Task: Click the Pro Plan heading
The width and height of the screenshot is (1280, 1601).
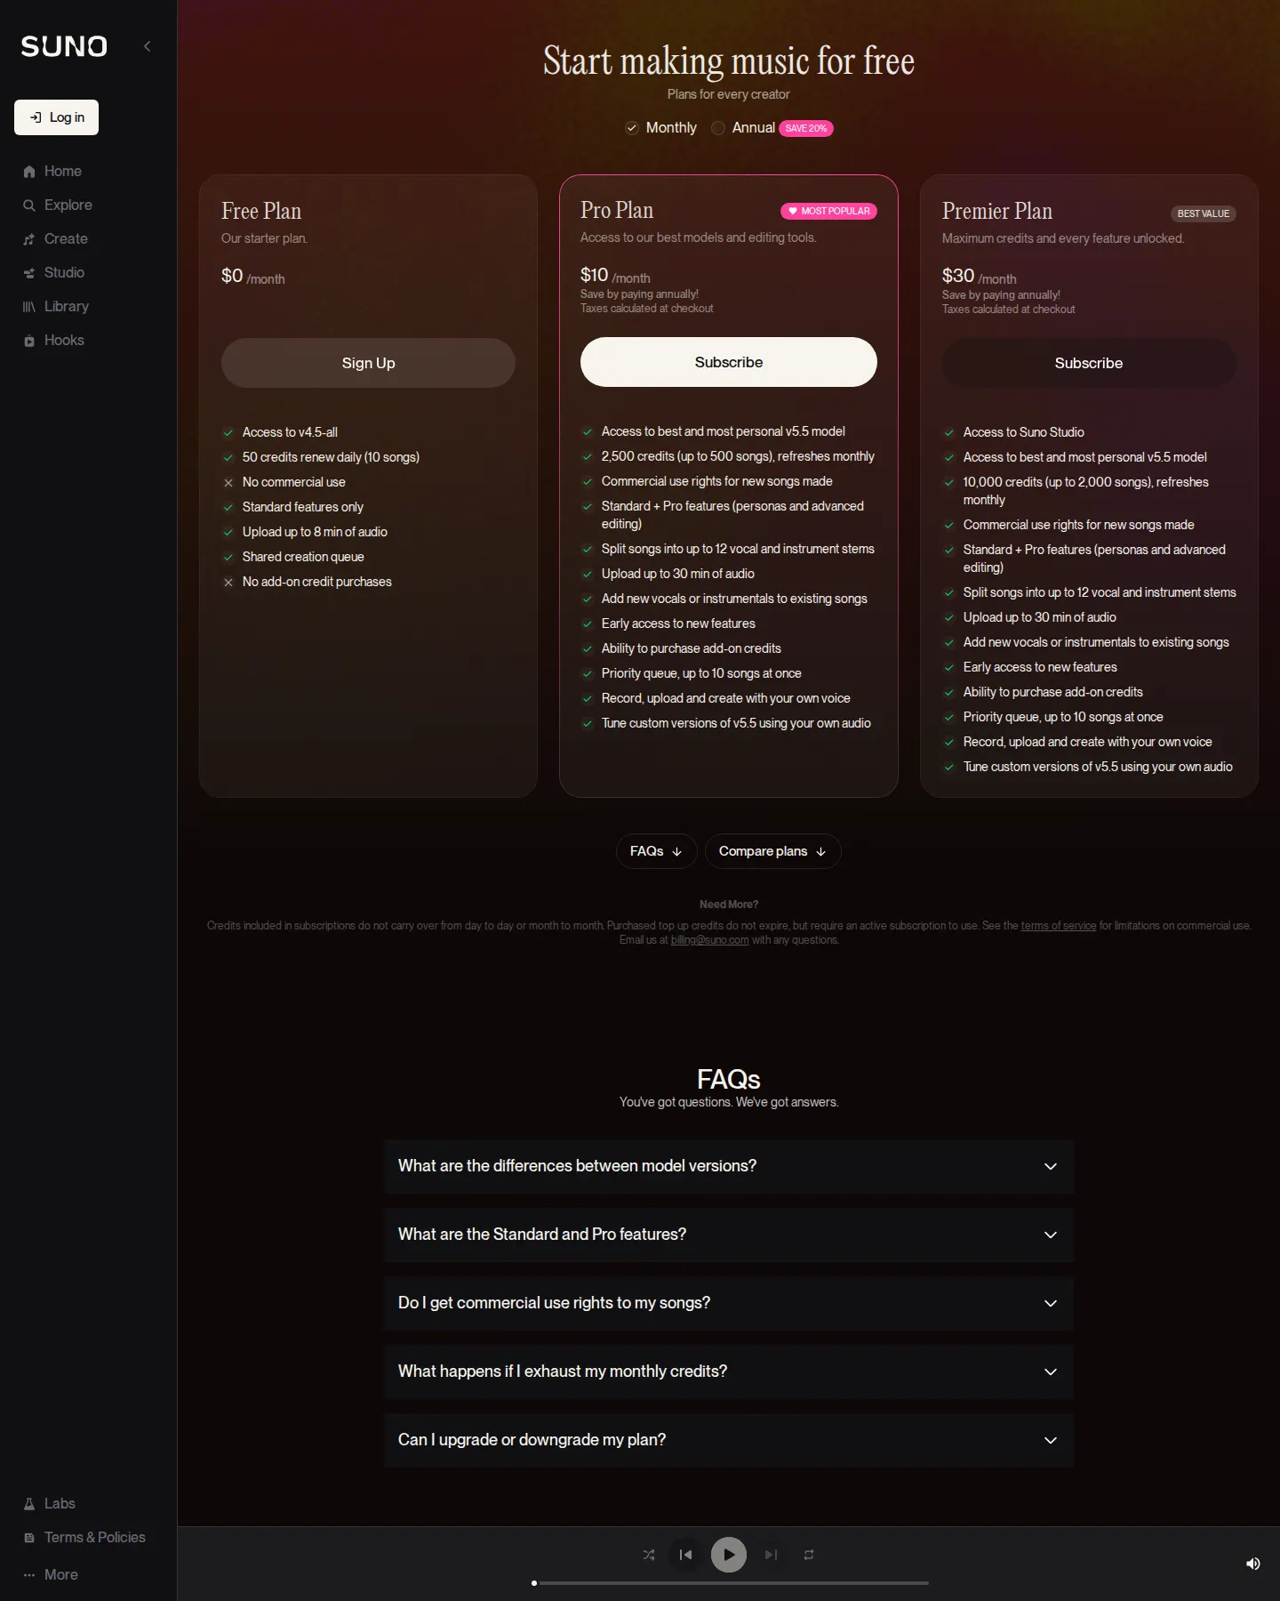Action: pos(617,210)
